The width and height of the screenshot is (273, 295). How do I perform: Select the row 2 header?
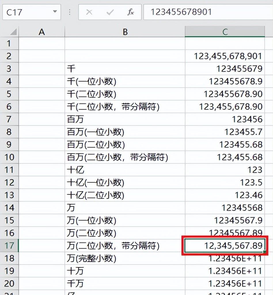click(x=9, y=56)
